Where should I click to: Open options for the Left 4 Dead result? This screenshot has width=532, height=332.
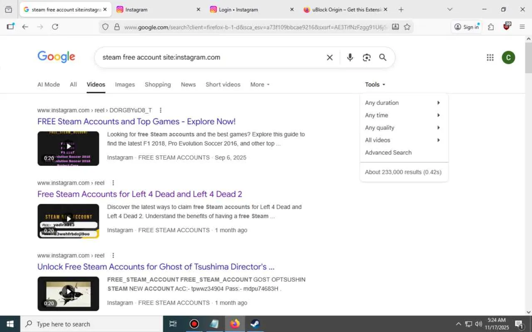[x=113, y=183]
